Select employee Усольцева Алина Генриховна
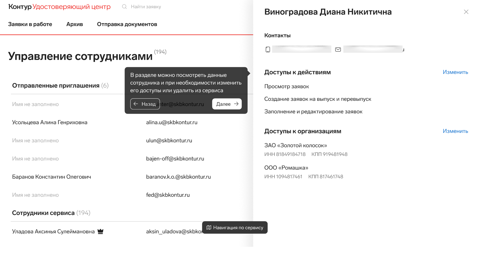The height and width of the screenshot is (268, 478). click(50, 122)
